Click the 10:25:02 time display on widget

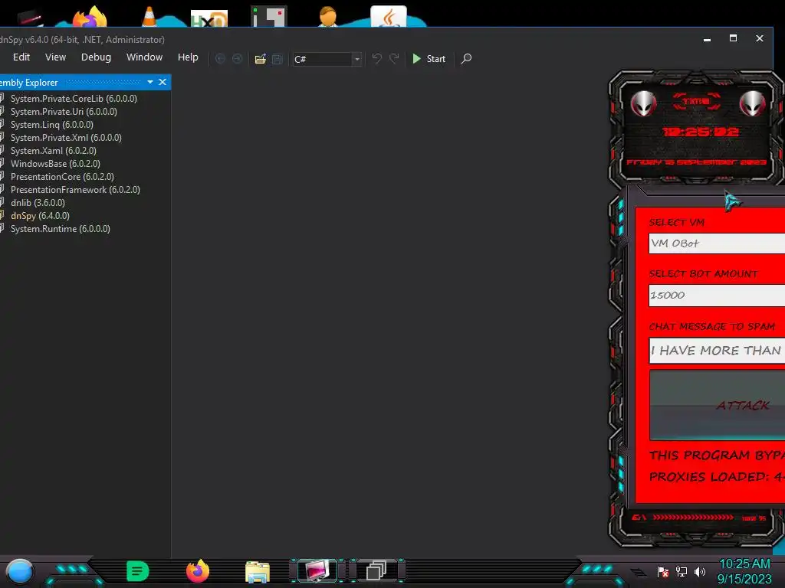coord(700,132)
